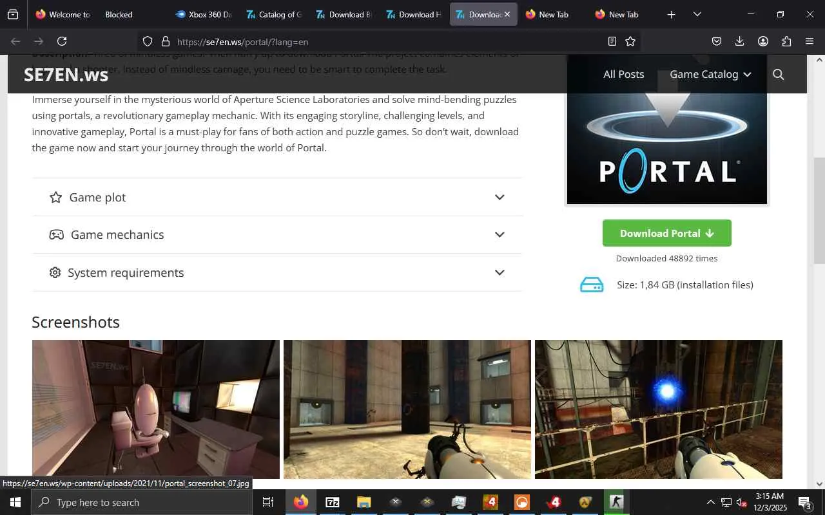Open the egg-robot screenshot thumbnail

click(156, 409)
